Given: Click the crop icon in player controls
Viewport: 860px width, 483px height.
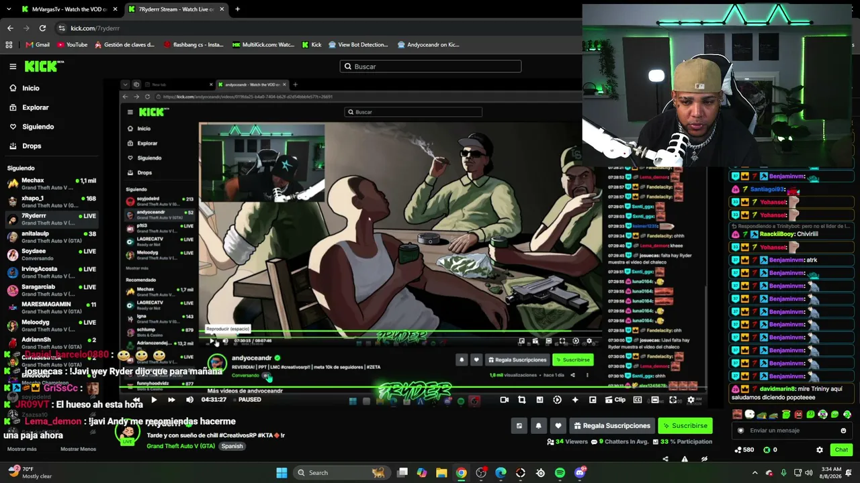Looking at the screenshot, I should coord(521,400).
